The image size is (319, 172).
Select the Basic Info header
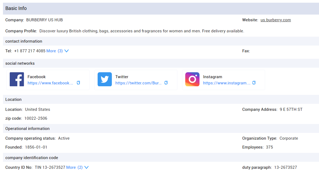click(161, 8)
